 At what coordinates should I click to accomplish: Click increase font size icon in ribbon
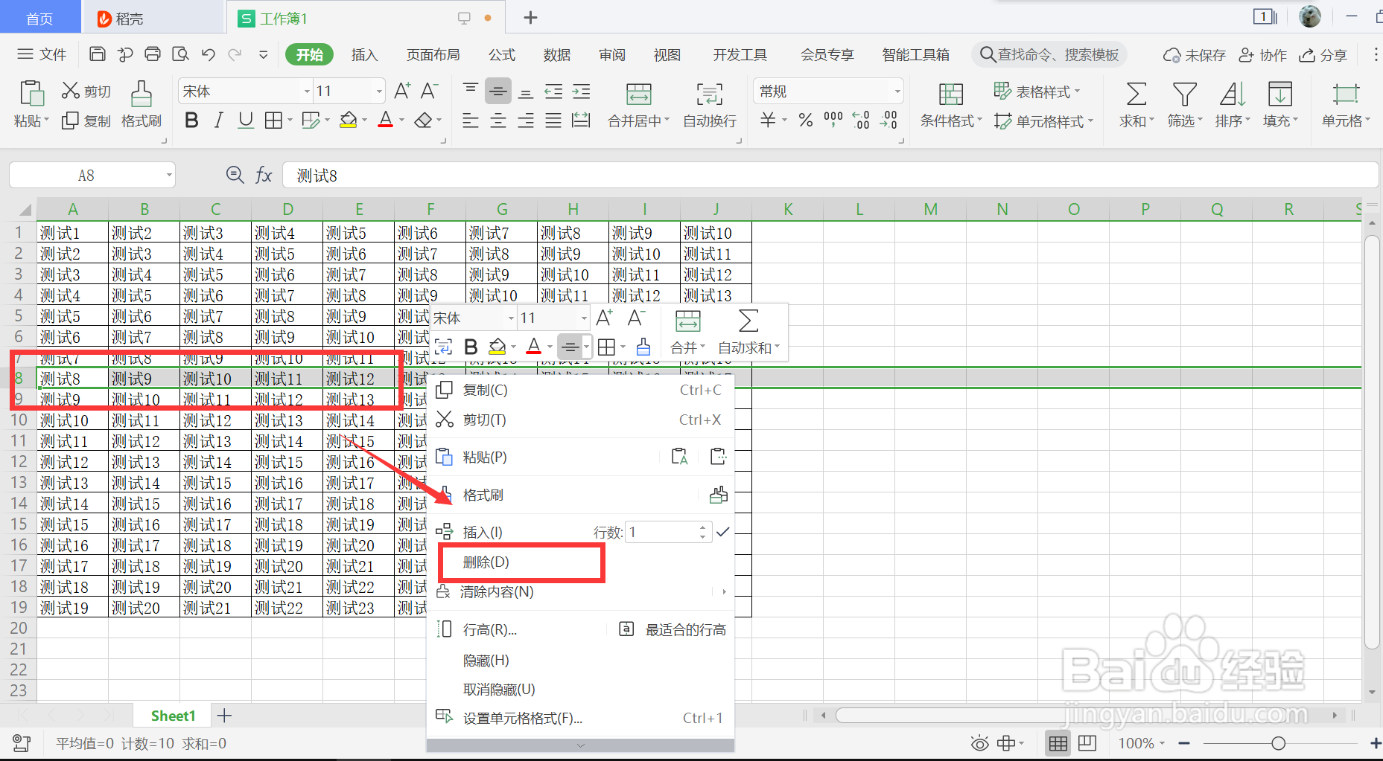pos(402,91)
